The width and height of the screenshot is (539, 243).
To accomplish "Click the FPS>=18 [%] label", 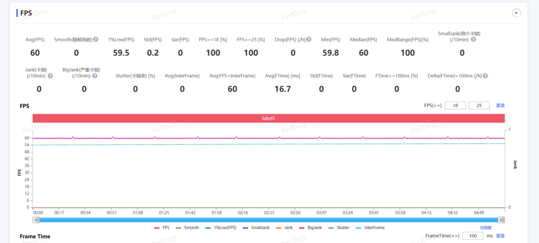I will 213,39.
